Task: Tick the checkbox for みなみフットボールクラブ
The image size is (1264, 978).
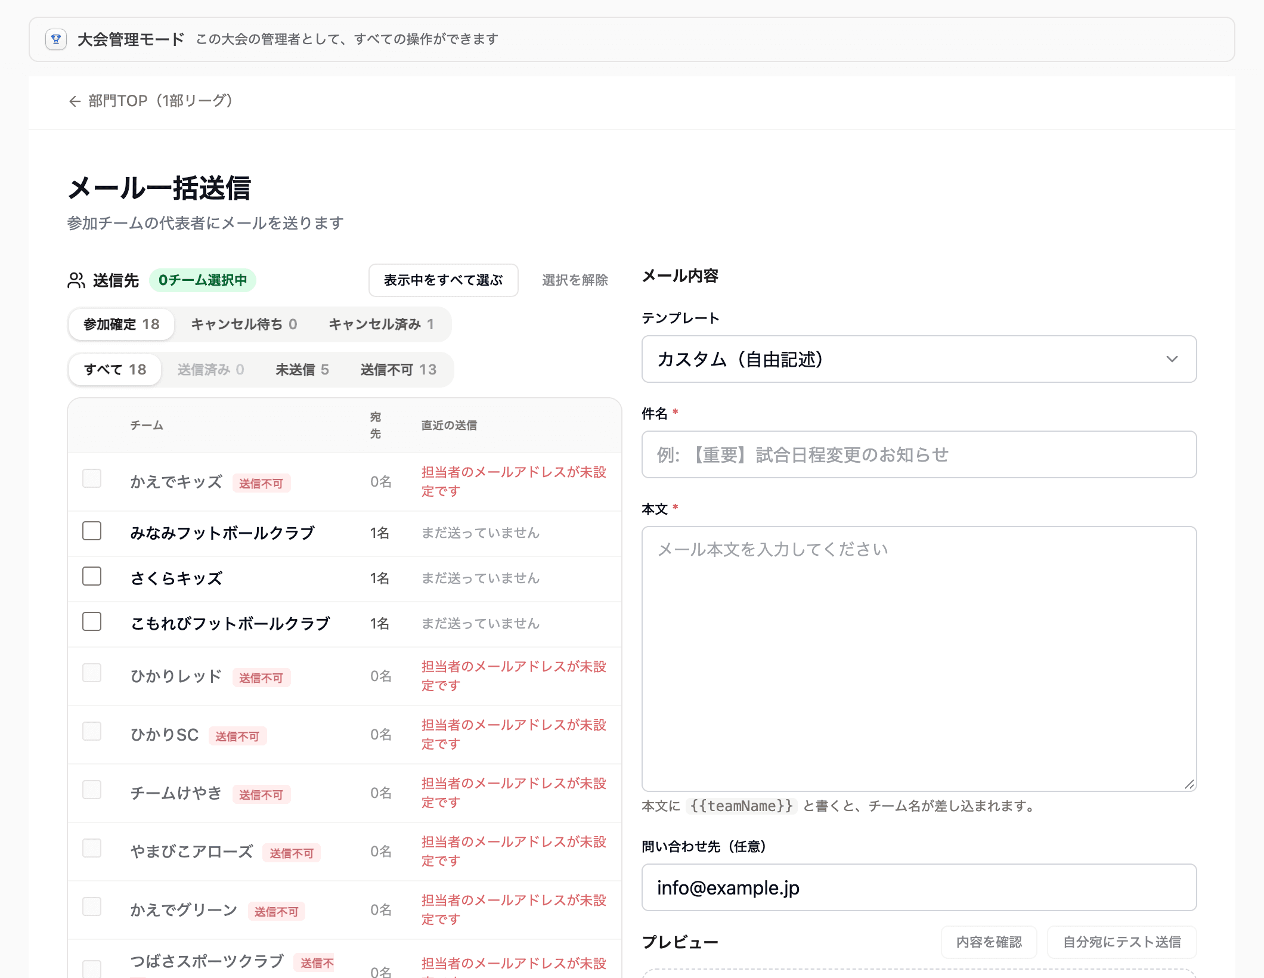Action: click(92, 531)
